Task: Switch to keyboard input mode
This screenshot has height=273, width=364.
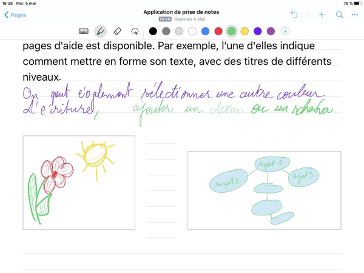Action: [84, 31]
